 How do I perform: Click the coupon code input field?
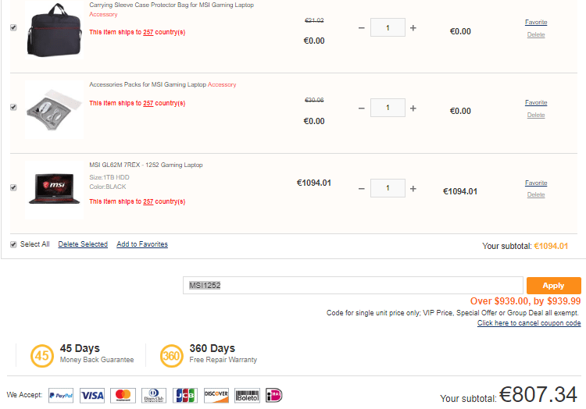(x=352, y=286)
